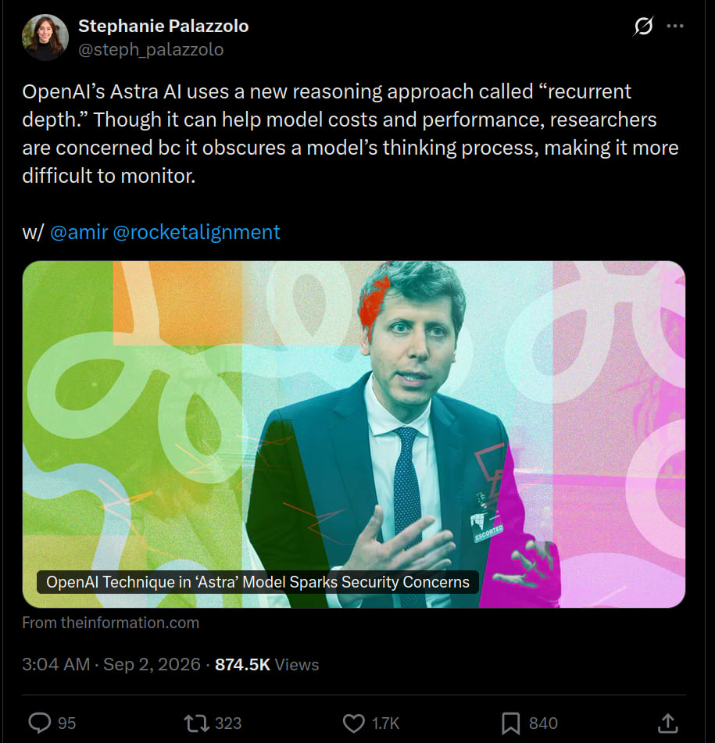Visit the @steph_palazzolo handle
Viewport: 715px width, 743px height.
(151, 49)
